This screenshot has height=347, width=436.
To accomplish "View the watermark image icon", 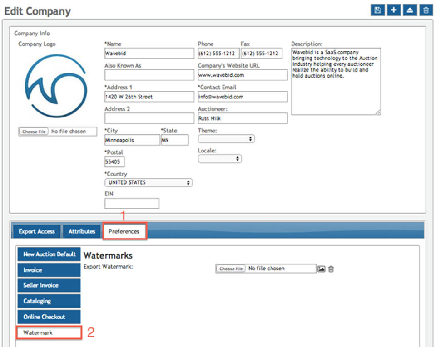I will 322,269.
